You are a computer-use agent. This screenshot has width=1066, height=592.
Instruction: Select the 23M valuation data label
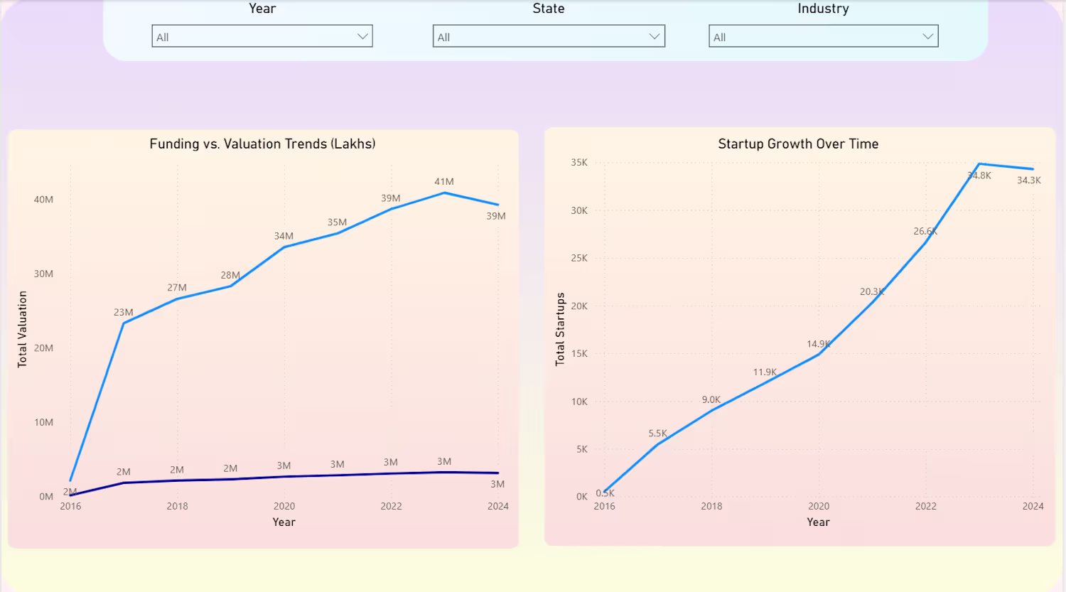tap(124, 313)
